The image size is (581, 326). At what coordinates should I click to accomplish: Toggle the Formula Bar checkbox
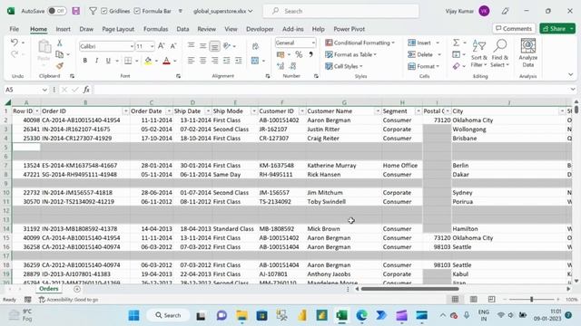137,11
